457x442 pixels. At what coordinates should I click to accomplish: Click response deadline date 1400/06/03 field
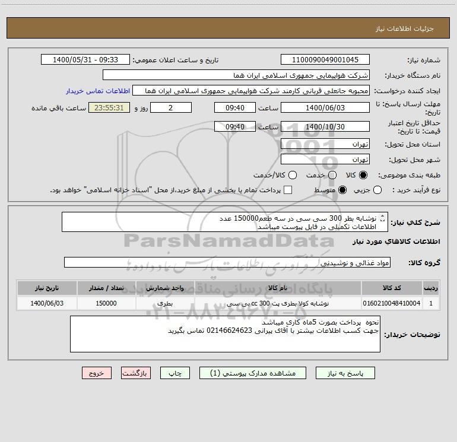(325, 107)
